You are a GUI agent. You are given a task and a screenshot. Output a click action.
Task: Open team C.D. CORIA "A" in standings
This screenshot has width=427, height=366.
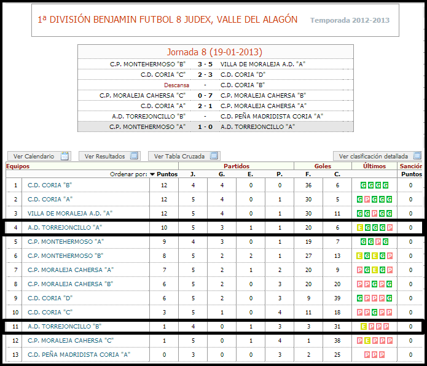(x=50, y=199)
